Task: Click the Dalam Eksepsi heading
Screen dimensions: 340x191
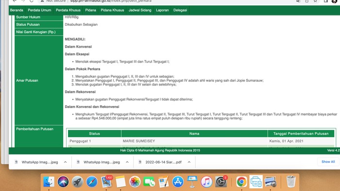Action: tap(77, 54)
